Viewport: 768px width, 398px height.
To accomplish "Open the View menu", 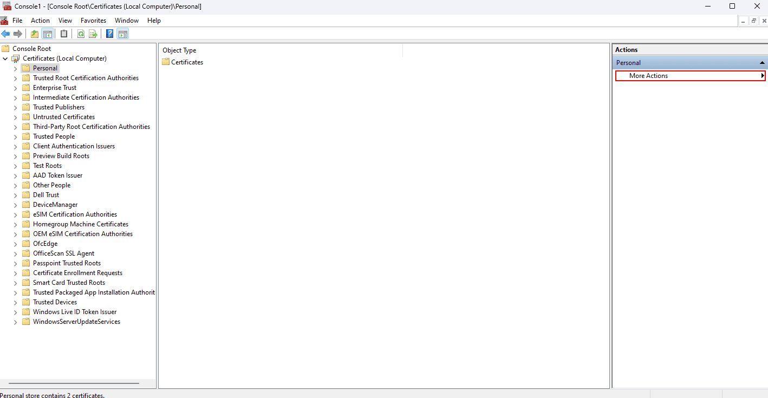I will [x=65, y=21].
